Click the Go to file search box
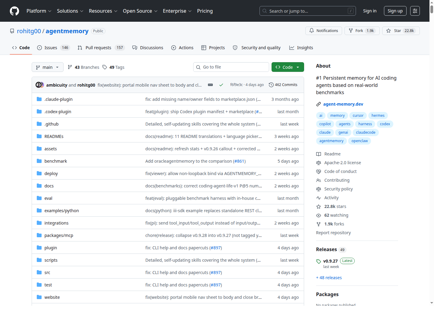 click(x=231, y=67)
